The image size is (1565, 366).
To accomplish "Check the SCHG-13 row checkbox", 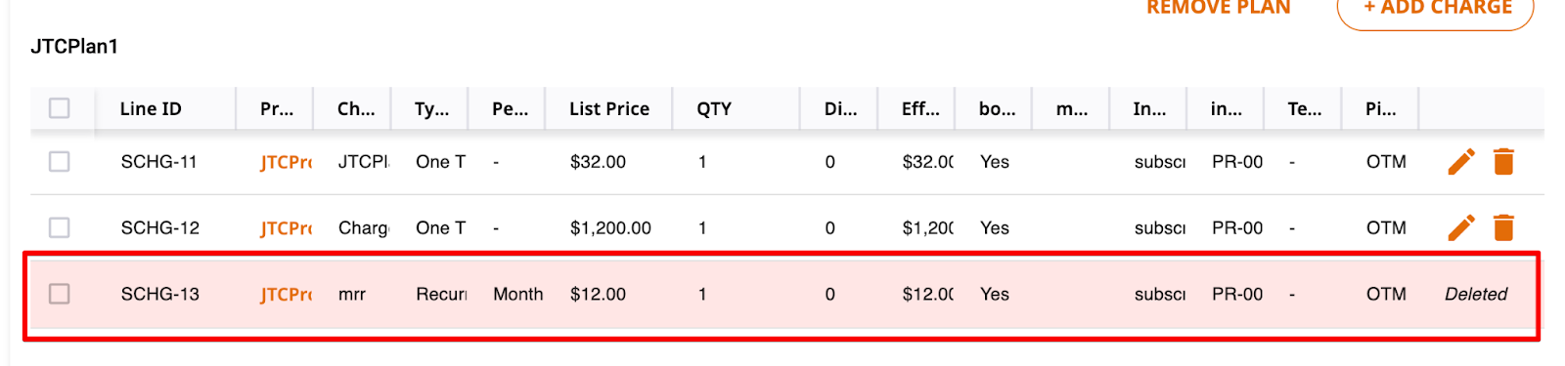I will 60,293.
